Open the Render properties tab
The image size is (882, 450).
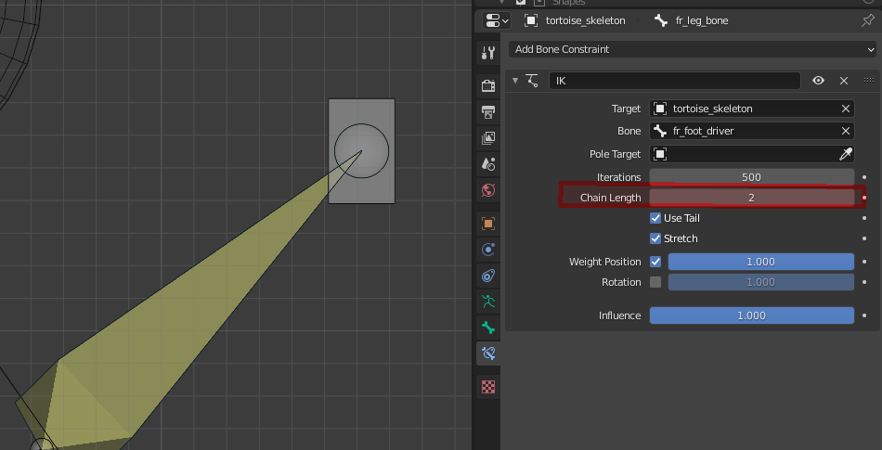tap(488, 86)
